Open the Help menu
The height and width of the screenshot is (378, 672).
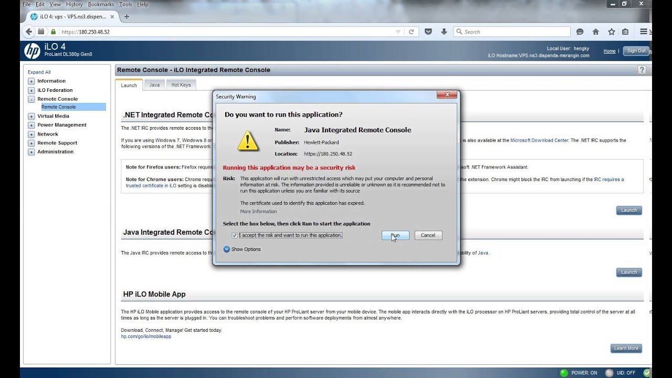[143, 4]
